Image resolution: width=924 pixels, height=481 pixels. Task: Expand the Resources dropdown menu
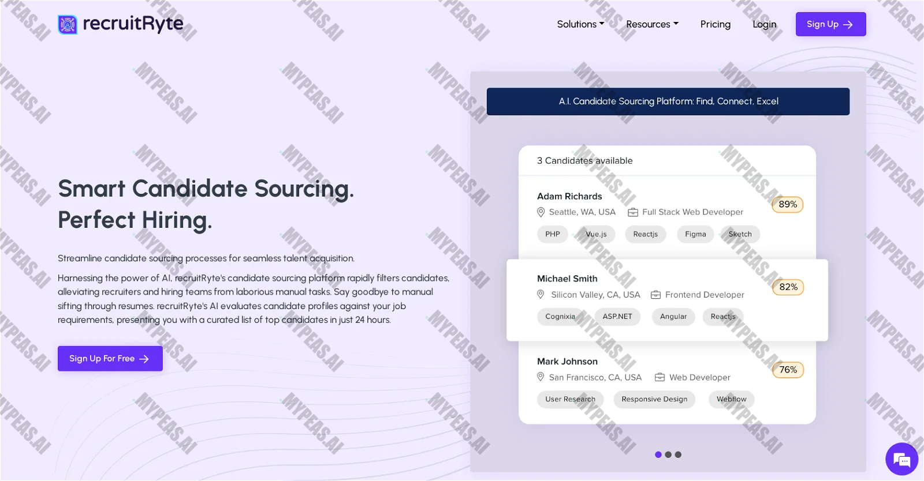tap(652, 24)
